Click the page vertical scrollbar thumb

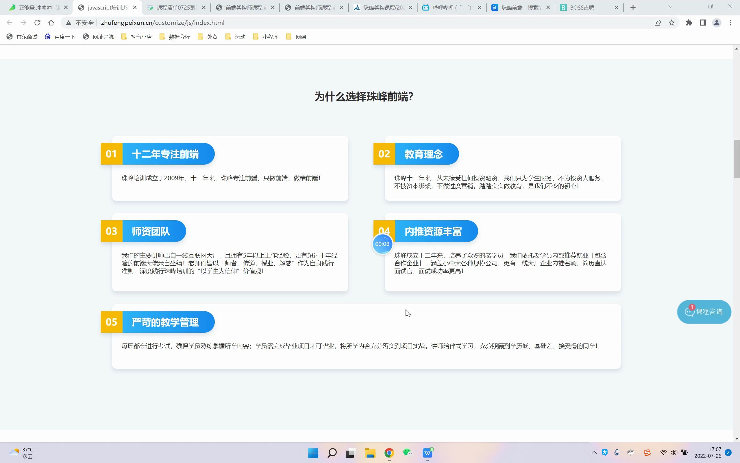point(736,159)
